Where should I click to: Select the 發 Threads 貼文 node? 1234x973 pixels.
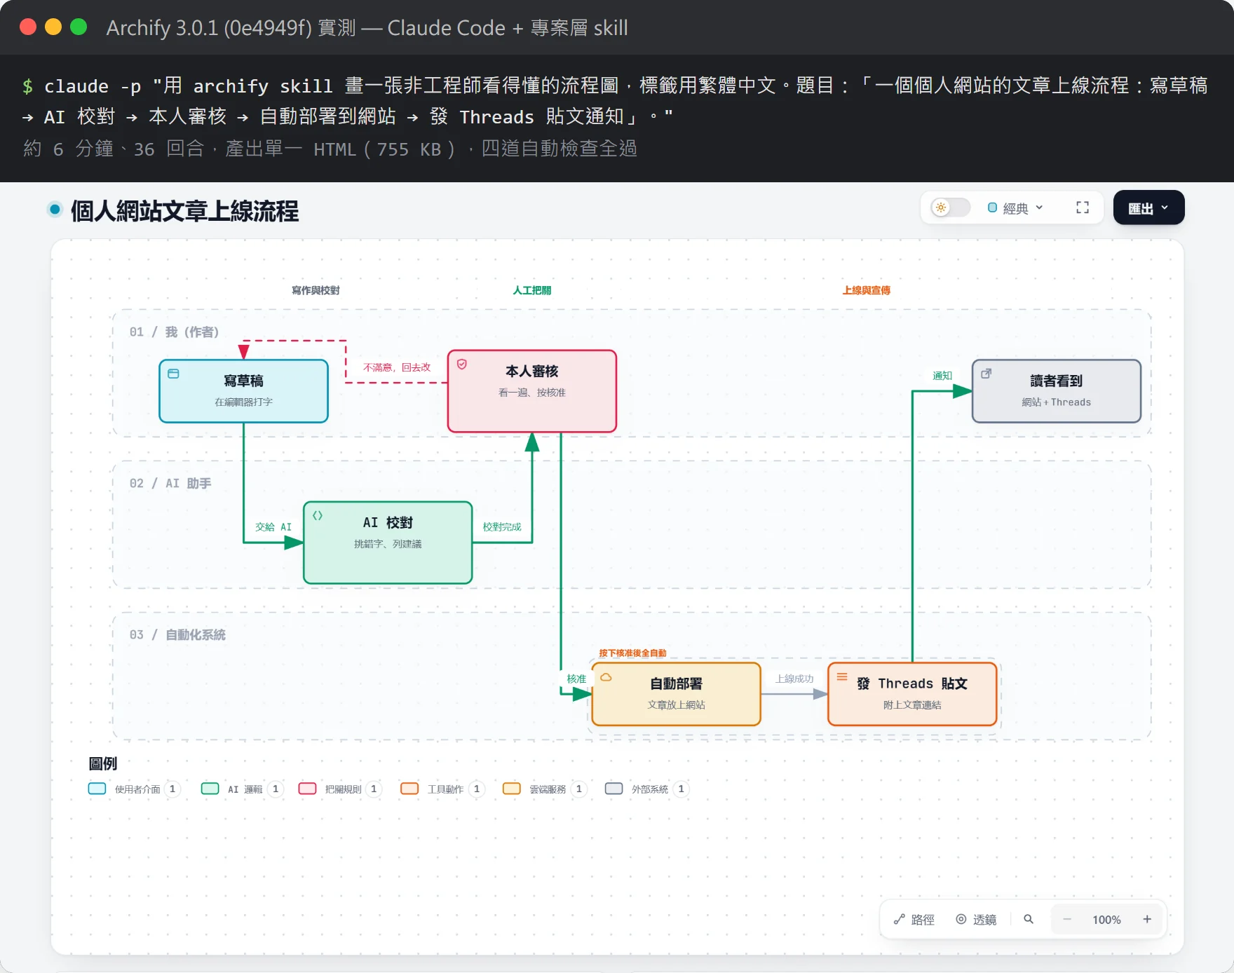tap(912, 694)
